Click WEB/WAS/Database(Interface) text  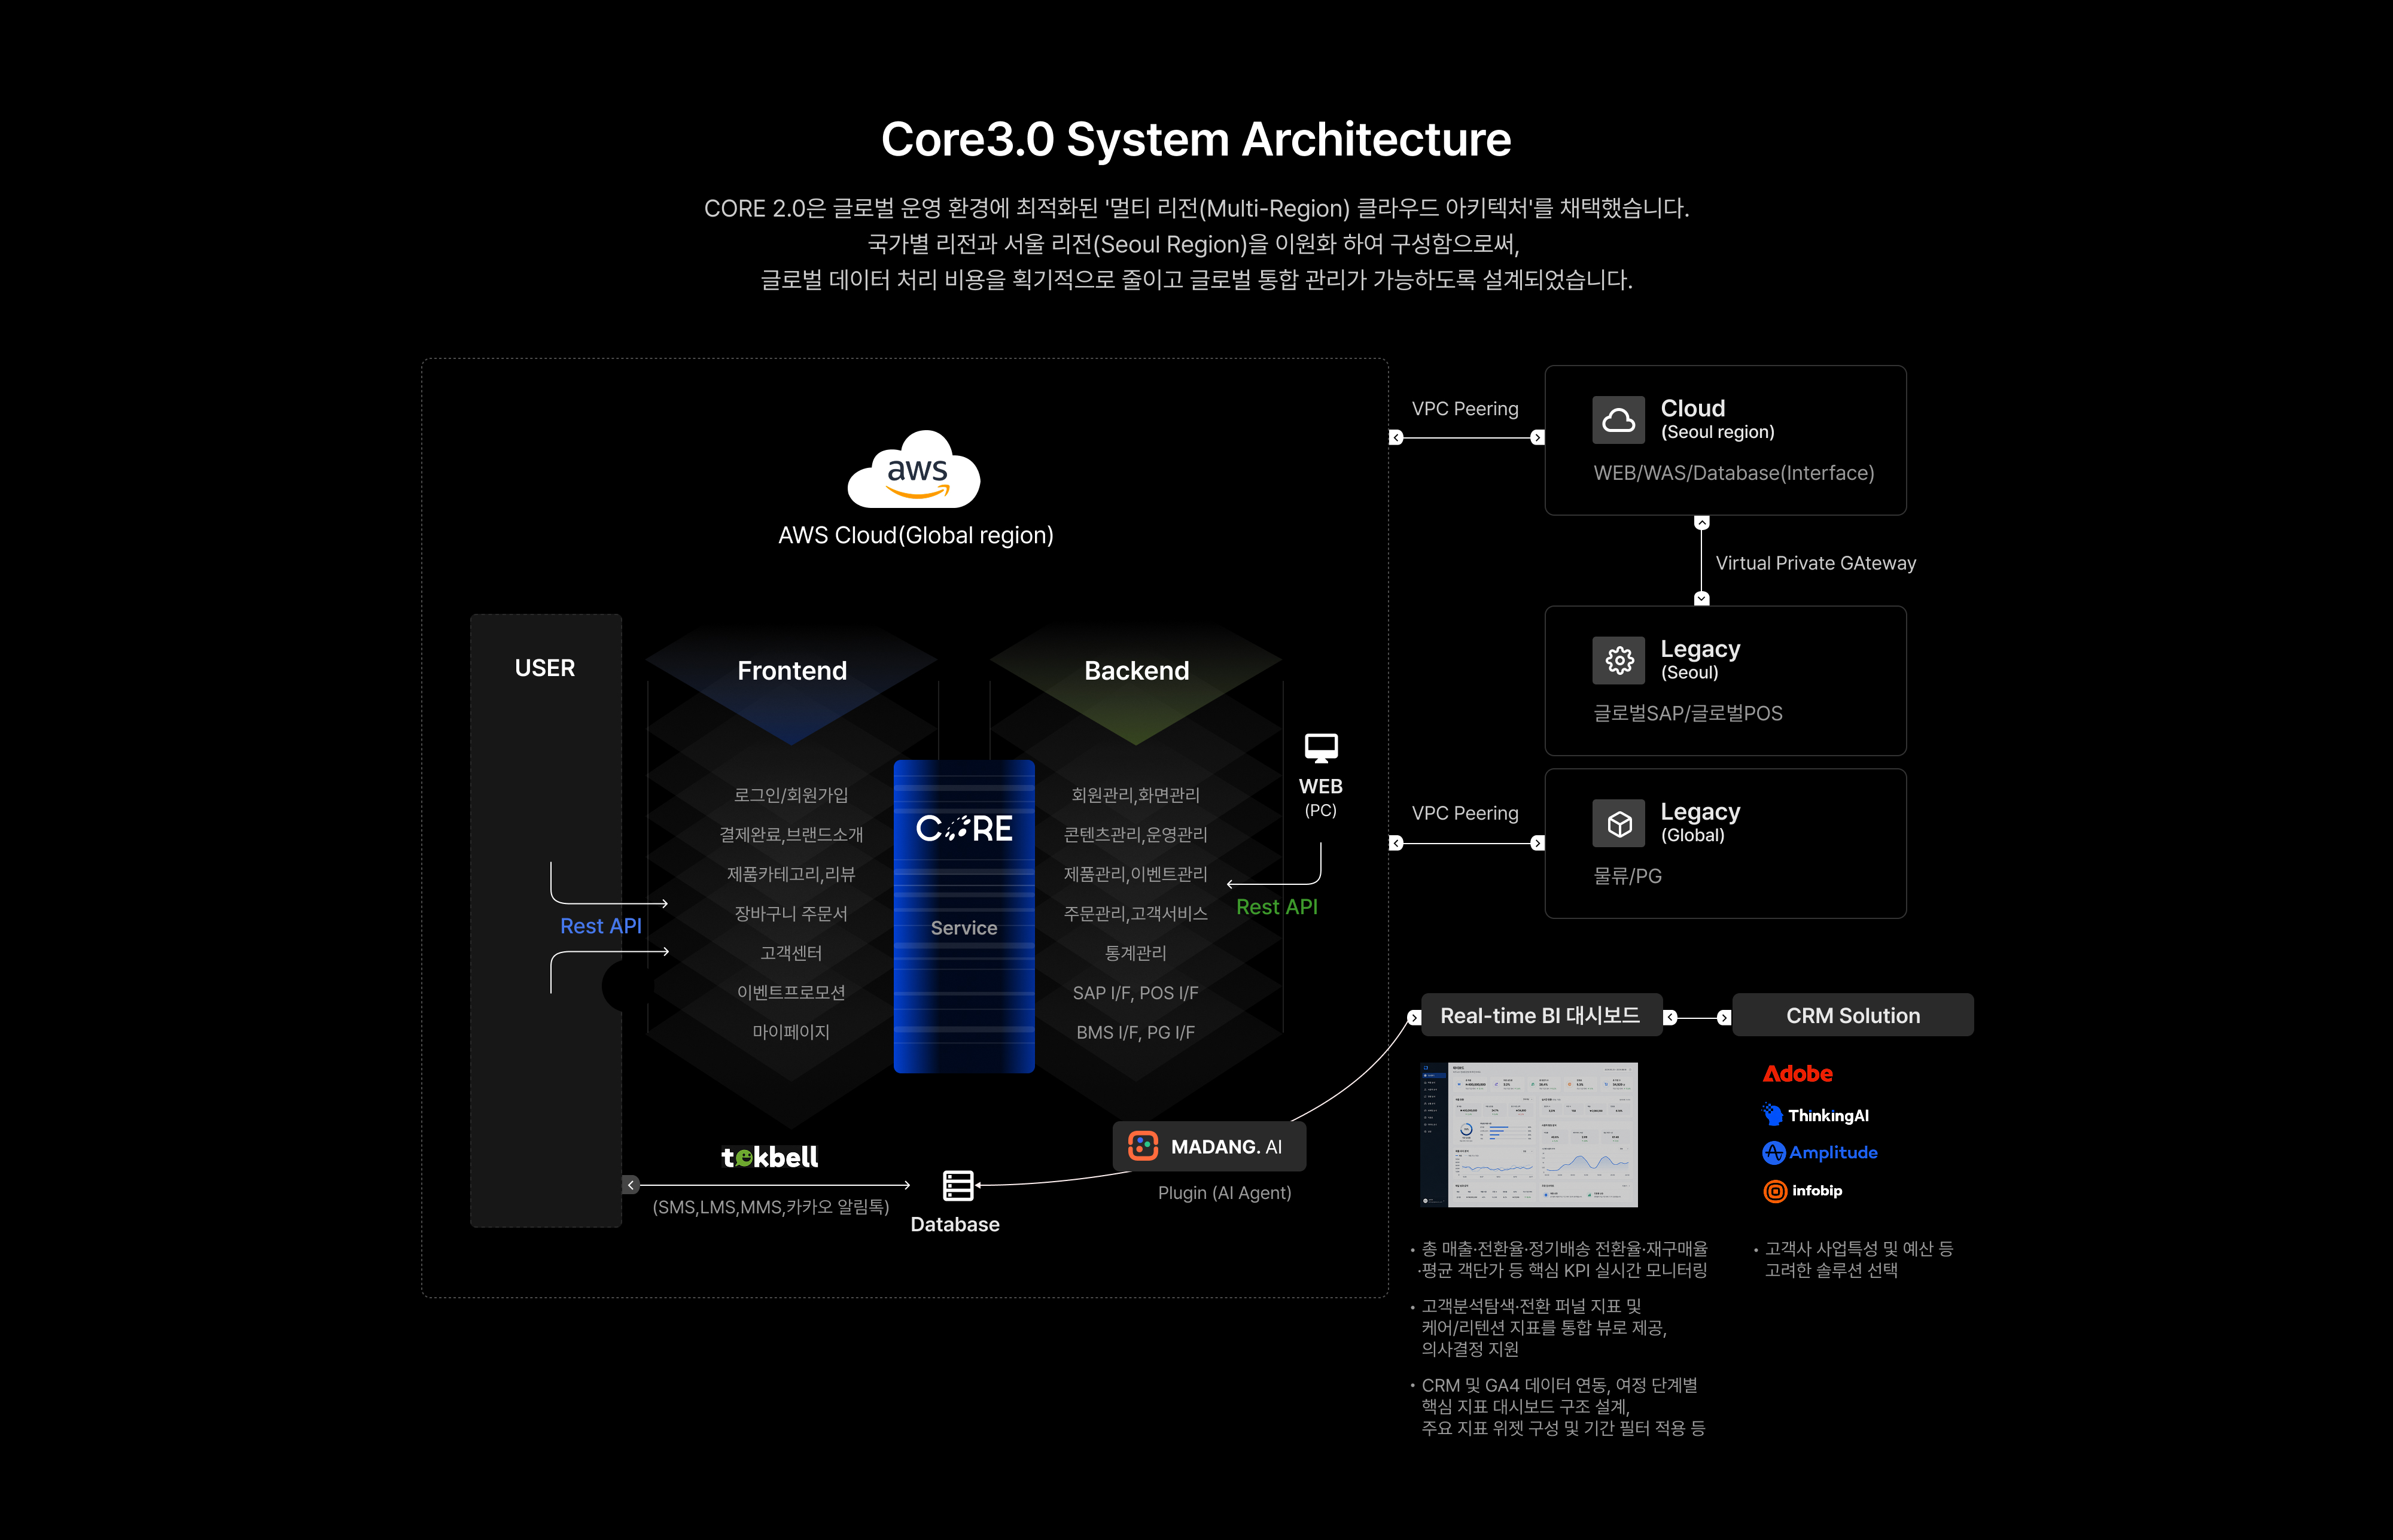(x=1733, y=472)
